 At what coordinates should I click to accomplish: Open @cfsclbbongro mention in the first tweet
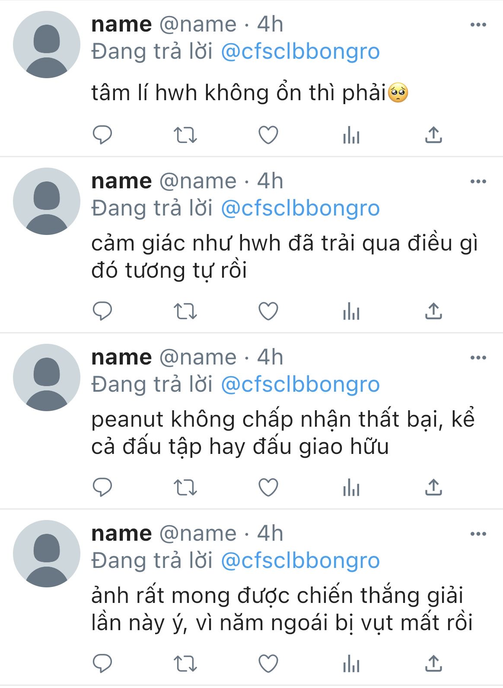click(x=300, y=52)
